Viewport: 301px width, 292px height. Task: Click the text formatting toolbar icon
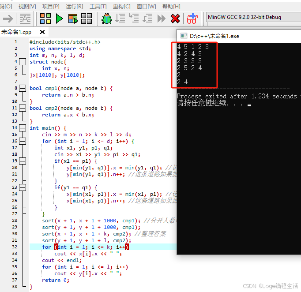[25, 19]
